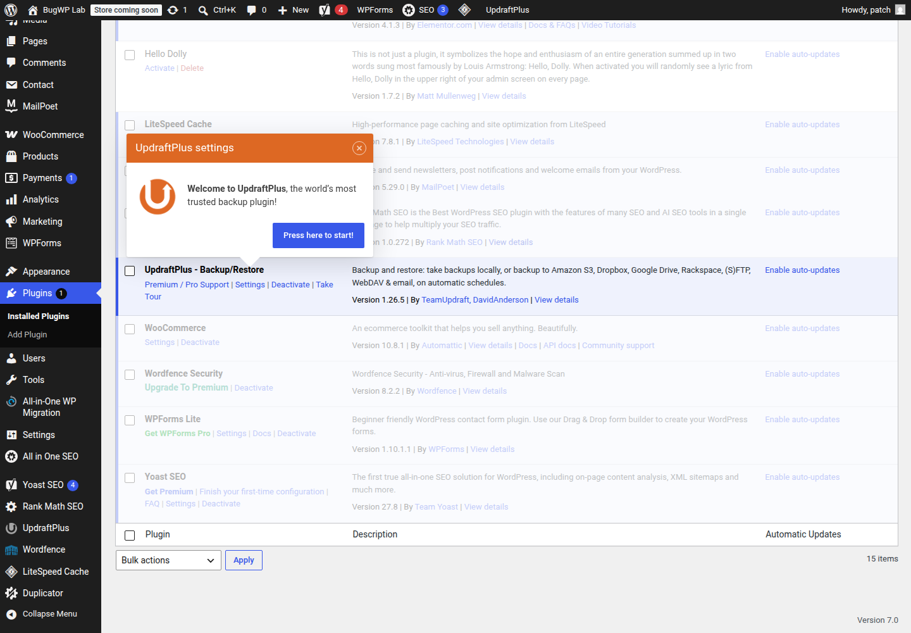
Task: Open the Yoast icon in admin bar
Action: (325, 10)
